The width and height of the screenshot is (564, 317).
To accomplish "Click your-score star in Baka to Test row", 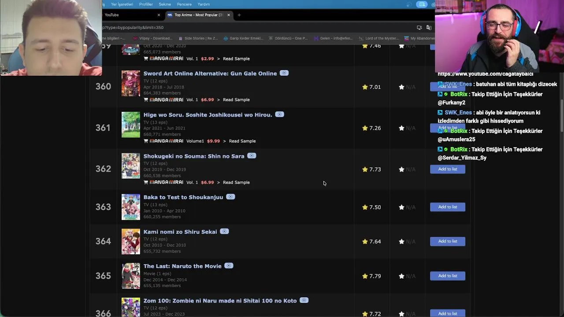I will pyautogui.click(x=401, y=207).
